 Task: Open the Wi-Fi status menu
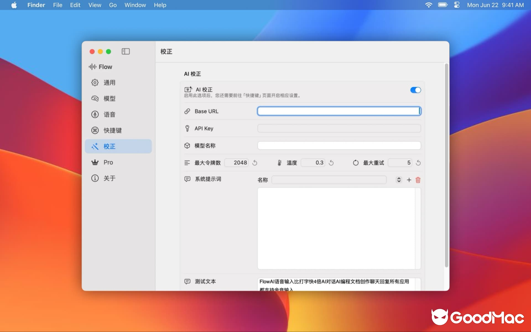(x=429, y=5)
